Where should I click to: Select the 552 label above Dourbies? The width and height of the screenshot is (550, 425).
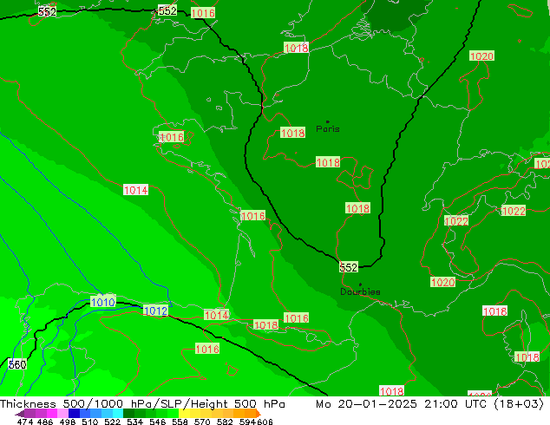(x=349, y=267)
